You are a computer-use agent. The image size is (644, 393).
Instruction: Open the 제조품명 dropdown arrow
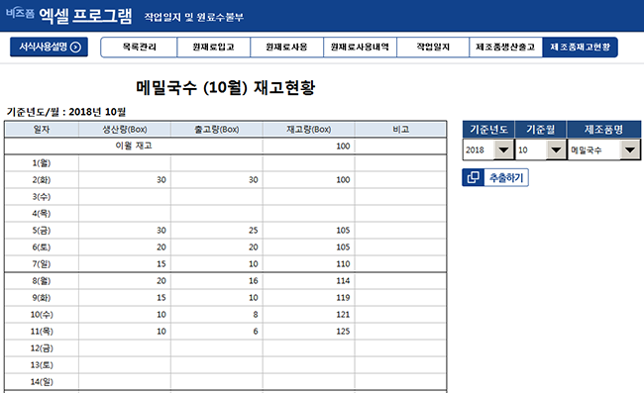[x=630, y=149]
